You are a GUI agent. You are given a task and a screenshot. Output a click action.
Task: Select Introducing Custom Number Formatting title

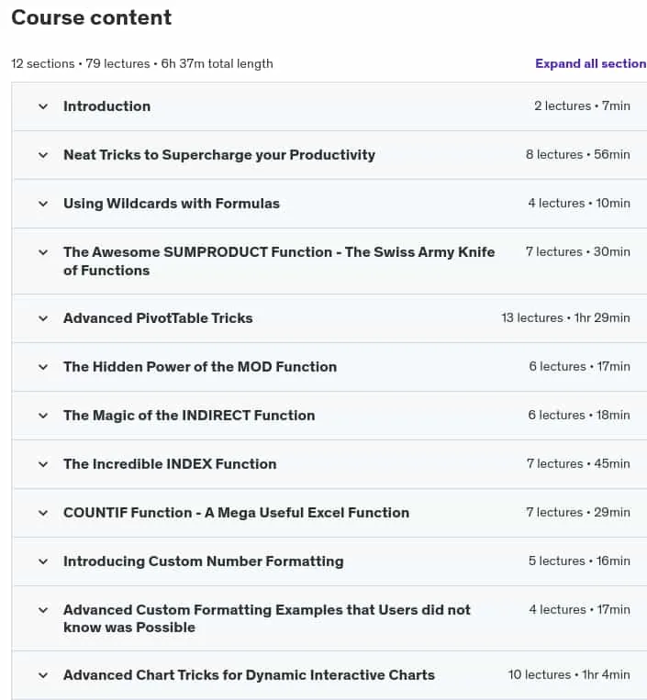pos(203,561)
